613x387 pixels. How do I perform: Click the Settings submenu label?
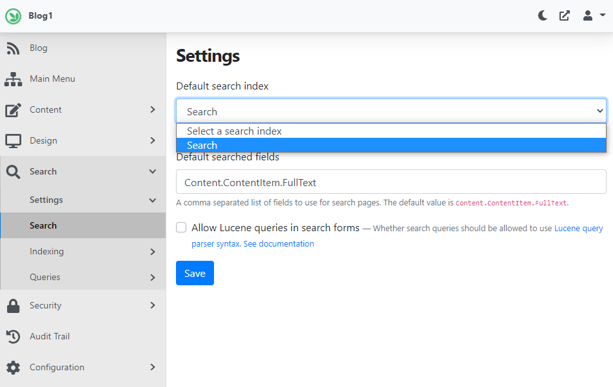[x=46, y=200]
